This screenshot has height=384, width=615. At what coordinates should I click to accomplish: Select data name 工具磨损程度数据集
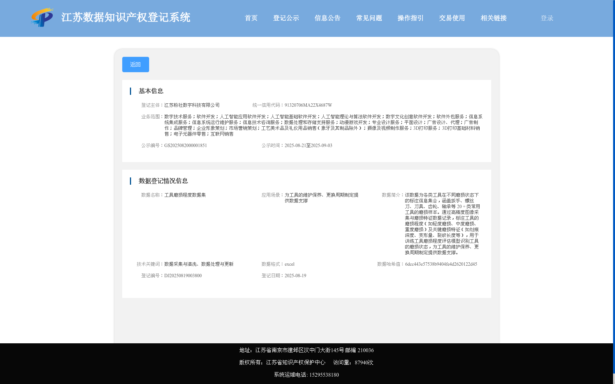click(x=185, y=195)
